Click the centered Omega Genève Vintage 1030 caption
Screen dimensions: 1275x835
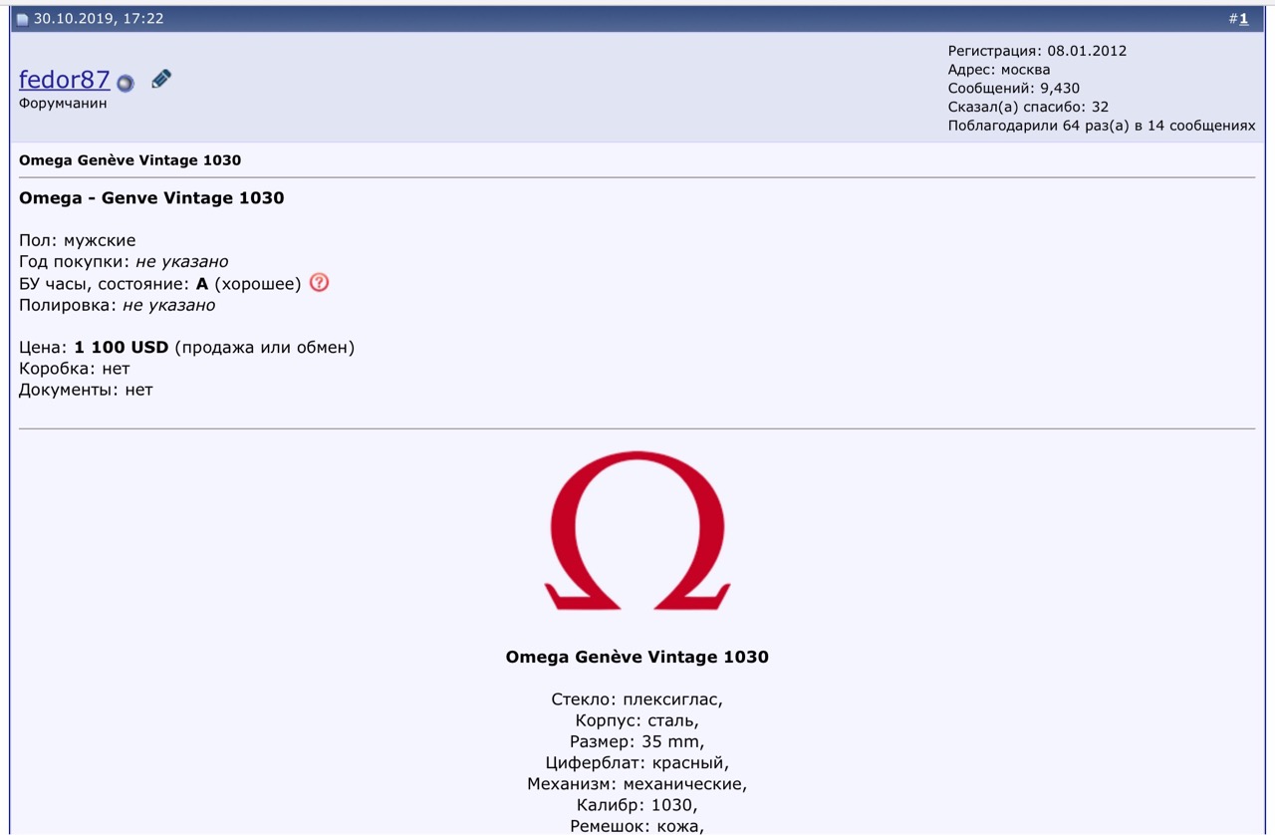637,658
